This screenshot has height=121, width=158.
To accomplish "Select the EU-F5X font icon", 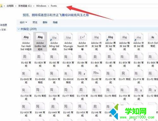I will (26, 90).
